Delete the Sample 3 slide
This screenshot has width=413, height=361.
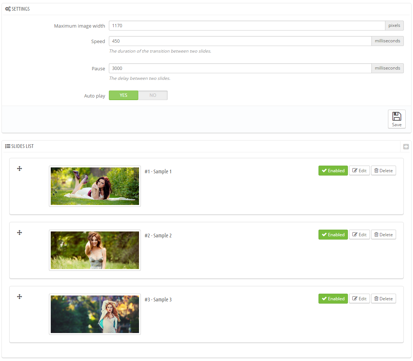click(x=384, y=299)
